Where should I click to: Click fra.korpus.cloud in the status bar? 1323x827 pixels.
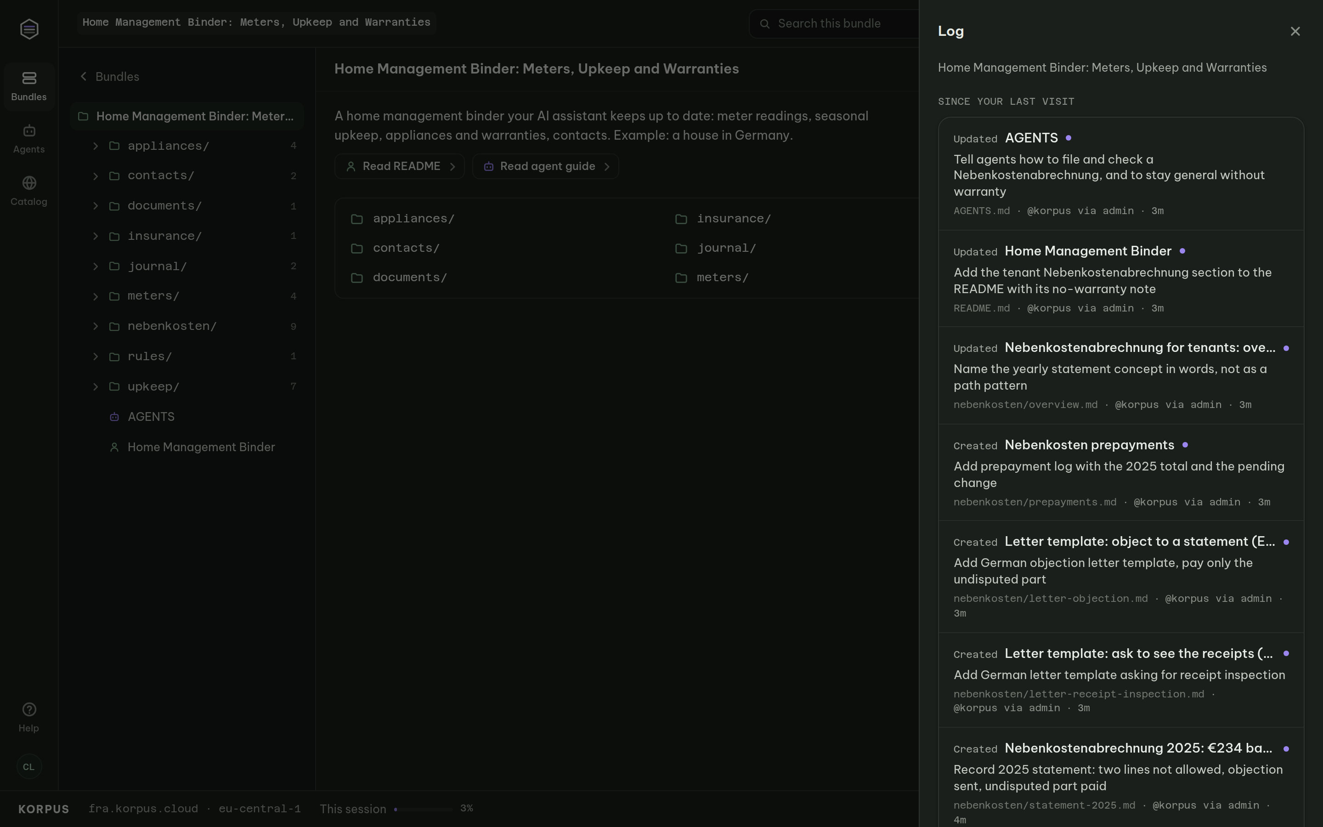tap(143, 809)
